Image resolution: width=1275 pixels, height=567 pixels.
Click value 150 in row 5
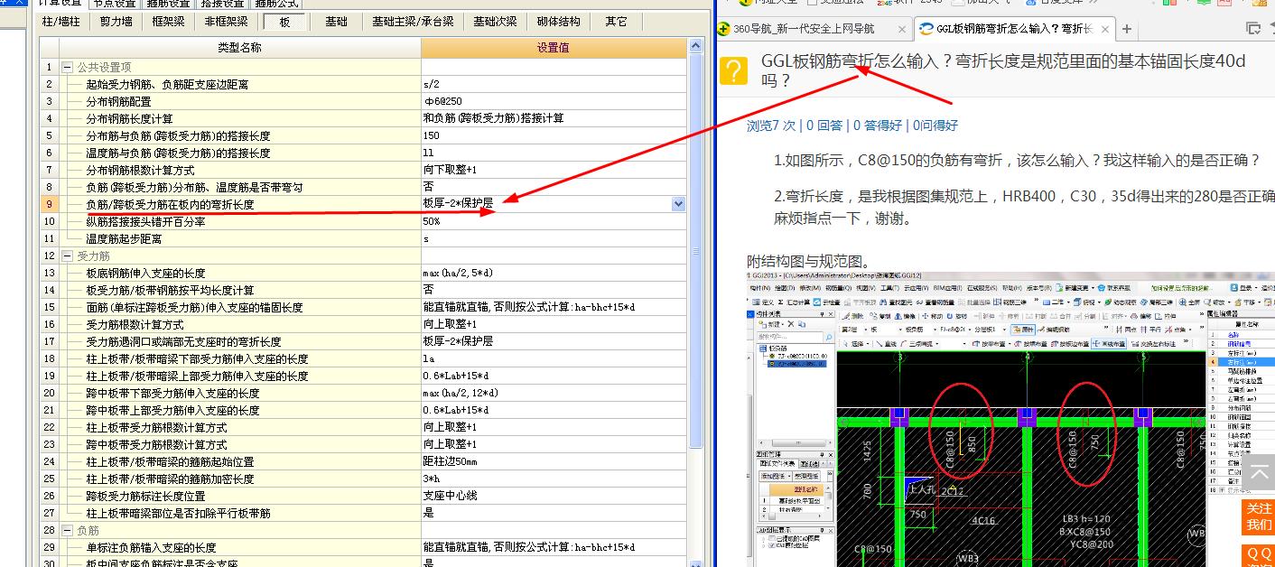(554, 135)
